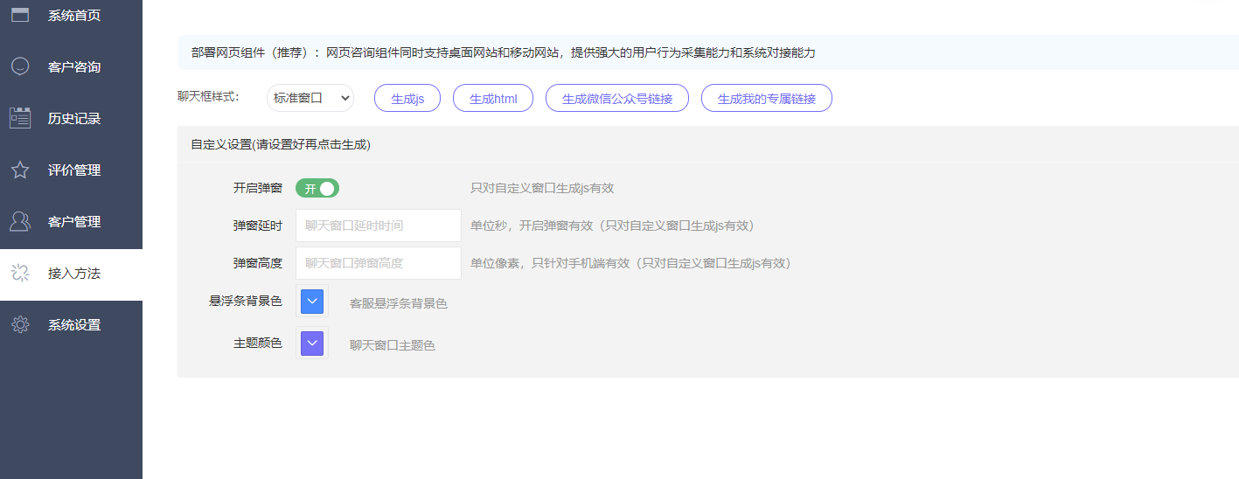
Task: Click the 悬浮条背景色 label
Action: pyautogui.click(x=246, y=301)
